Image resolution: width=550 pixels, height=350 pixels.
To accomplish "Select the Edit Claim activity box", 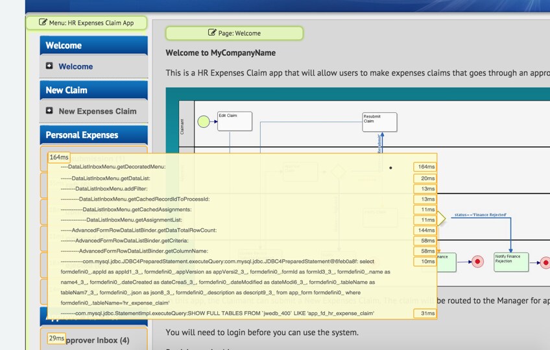I will coord(235,121).
